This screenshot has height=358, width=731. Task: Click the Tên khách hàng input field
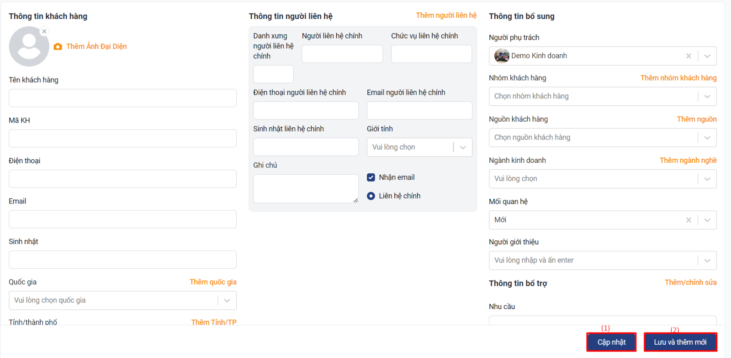(x=122, y=98)
